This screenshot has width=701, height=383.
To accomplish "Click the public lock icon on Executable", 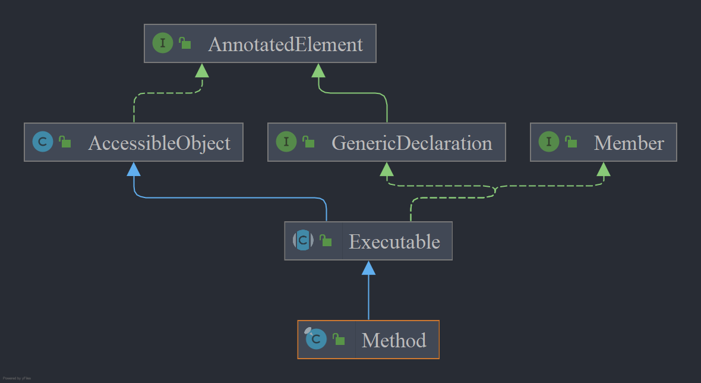I will [x=326, y=241].
